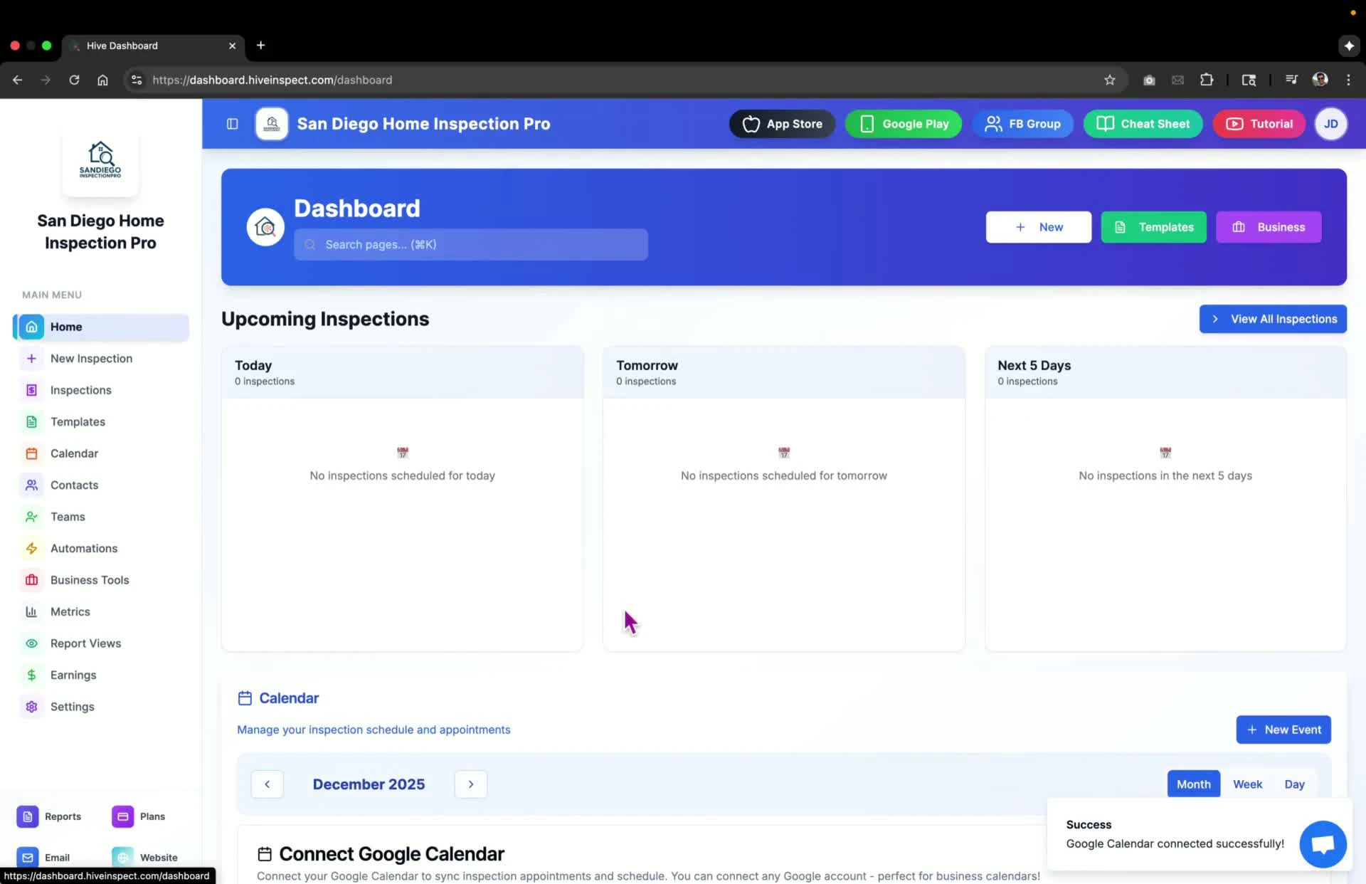Click the page search field
Viewport: 1366px width, 884px height.
click(x=470, y=244)
